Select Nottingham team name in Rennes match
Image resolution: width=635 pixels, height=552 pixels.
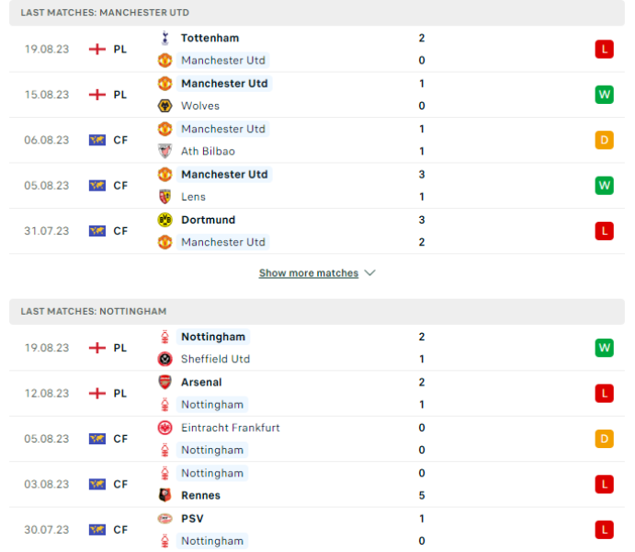(x=212, y=473)
